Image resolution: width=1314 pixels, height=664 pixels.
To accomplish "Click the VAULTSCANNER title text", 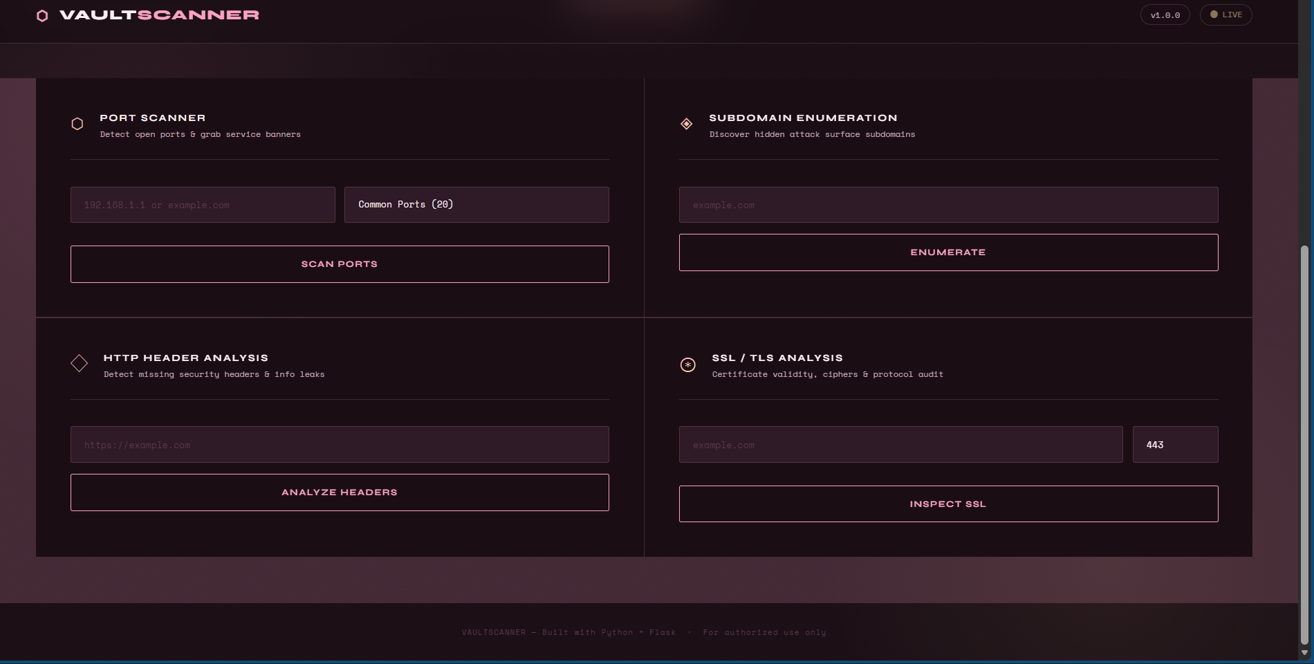I will (159, 15).
